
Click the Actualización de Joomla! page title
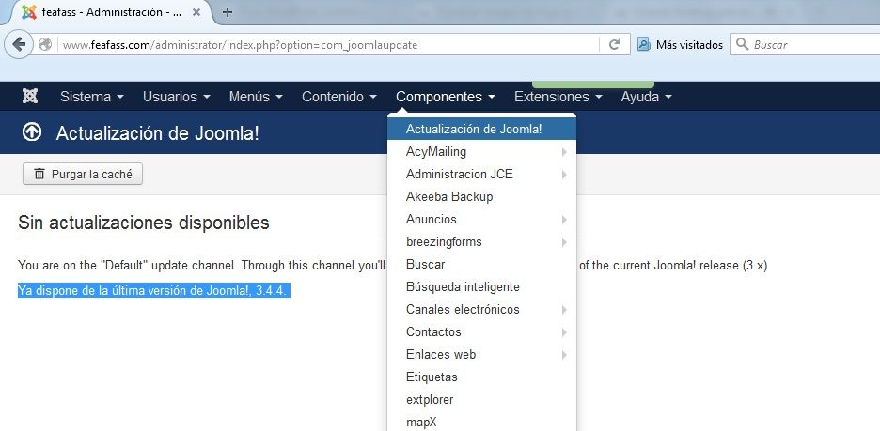[157, 133]
